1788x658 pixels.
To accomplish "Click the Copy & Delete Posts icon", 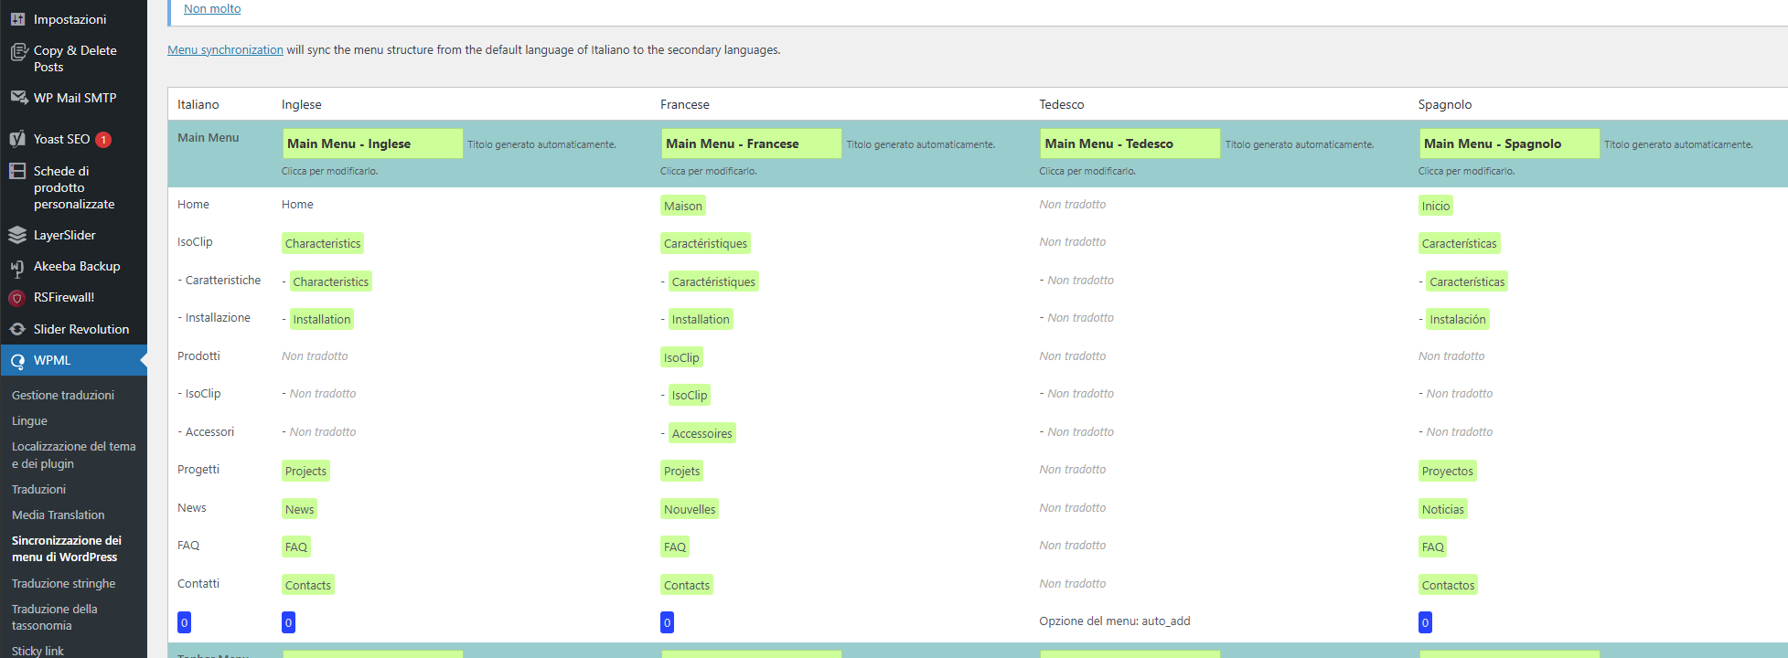I will pyautogui.click(x=18, y=52).
